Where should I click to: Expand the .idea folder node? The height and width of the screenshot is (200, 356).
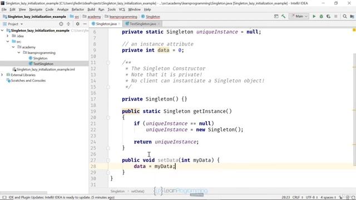(7, 36)
